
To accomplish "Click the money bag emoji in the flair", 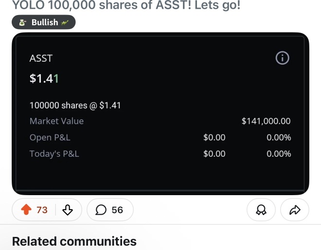I will point(22,22).
